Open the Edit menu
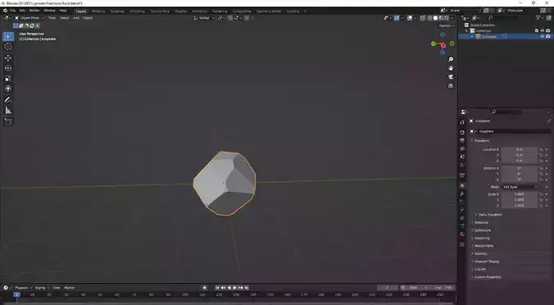The height and width of the screenshot is (305, 554). (x=22, y=11)
